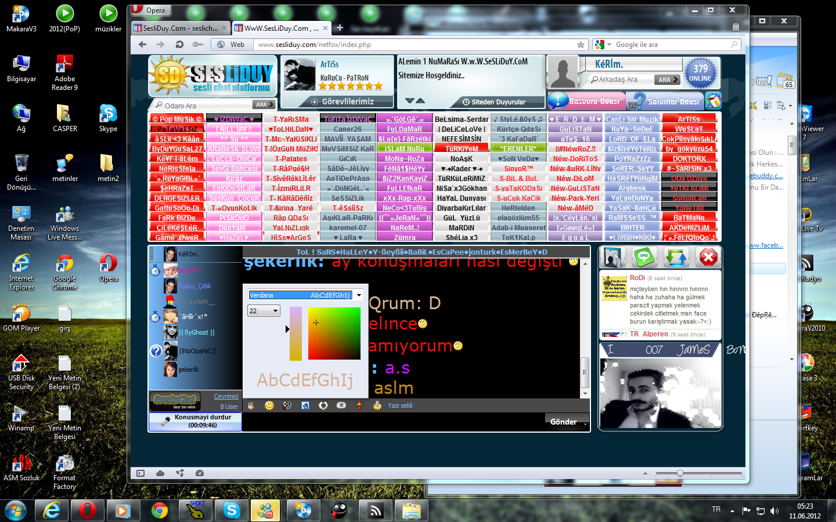Image resolution: width=836 pixels, height=522 pixels.
Task: Open the contact profile icon in side panel
Action: coord(612,257)
